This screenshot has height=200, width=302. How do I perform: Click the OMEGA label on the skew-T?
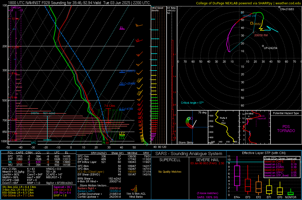pos(16,7)
